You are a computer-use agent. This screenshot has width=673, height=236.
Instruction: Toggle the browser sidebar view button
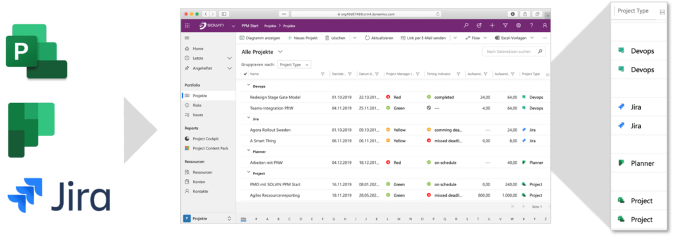(x=224, y=14)
